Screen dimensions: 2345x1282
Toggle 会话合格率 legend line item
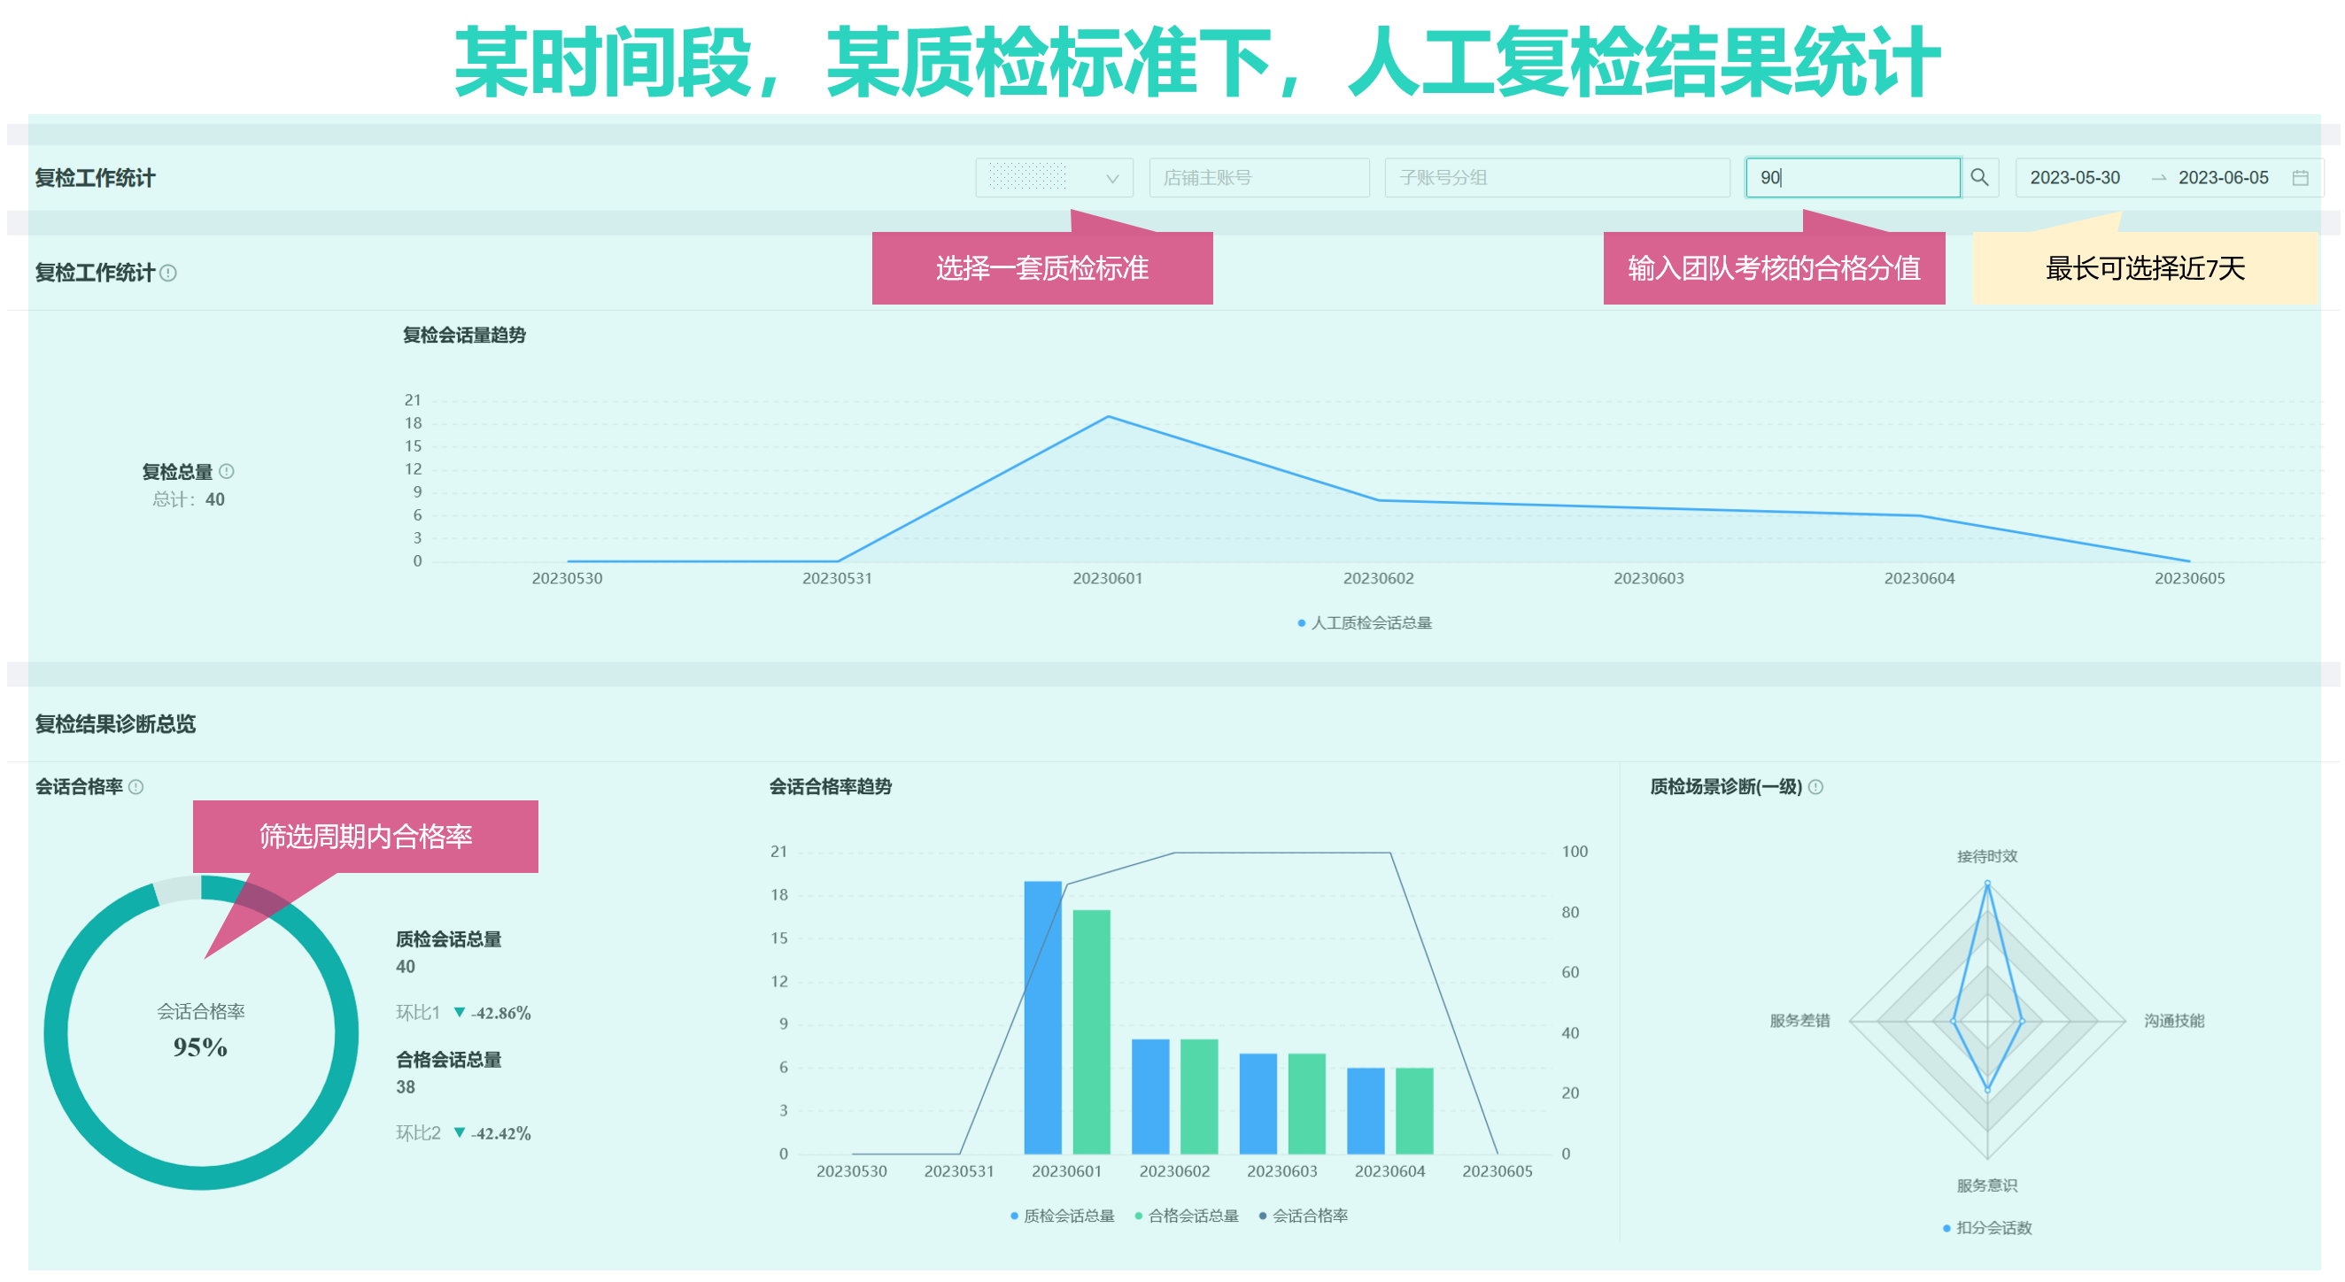pyautogui.click(x=1303, y=1216)
